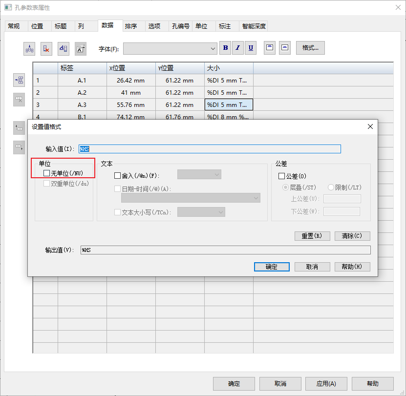Click the first toolbar icon above the table
Screen dimensions: 406x396
[x=29, y=49]
